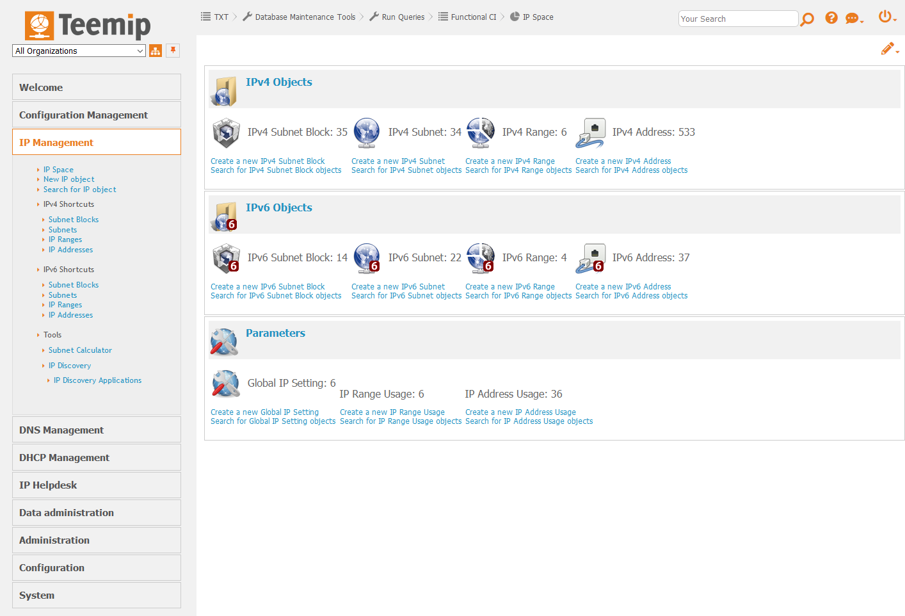Viewport: 905px width, 616px height.
Task: Click Create a new IPv4 Subnet link
Action: [x=397, y=161]
